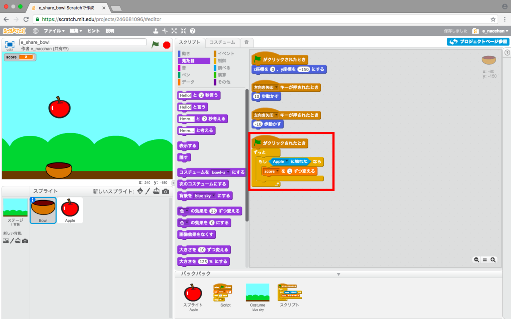This screenshot has height=319, width=511.
Task: Take backdrop photo with camera icon
Action: pyautogui.click(x=25, y=241)
